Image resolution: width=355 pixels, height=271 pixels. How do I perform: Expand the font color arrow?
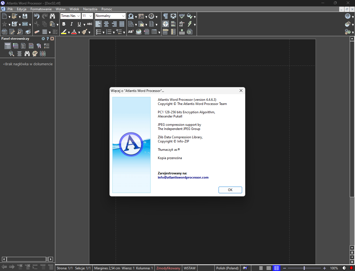(x=79, y=32)
